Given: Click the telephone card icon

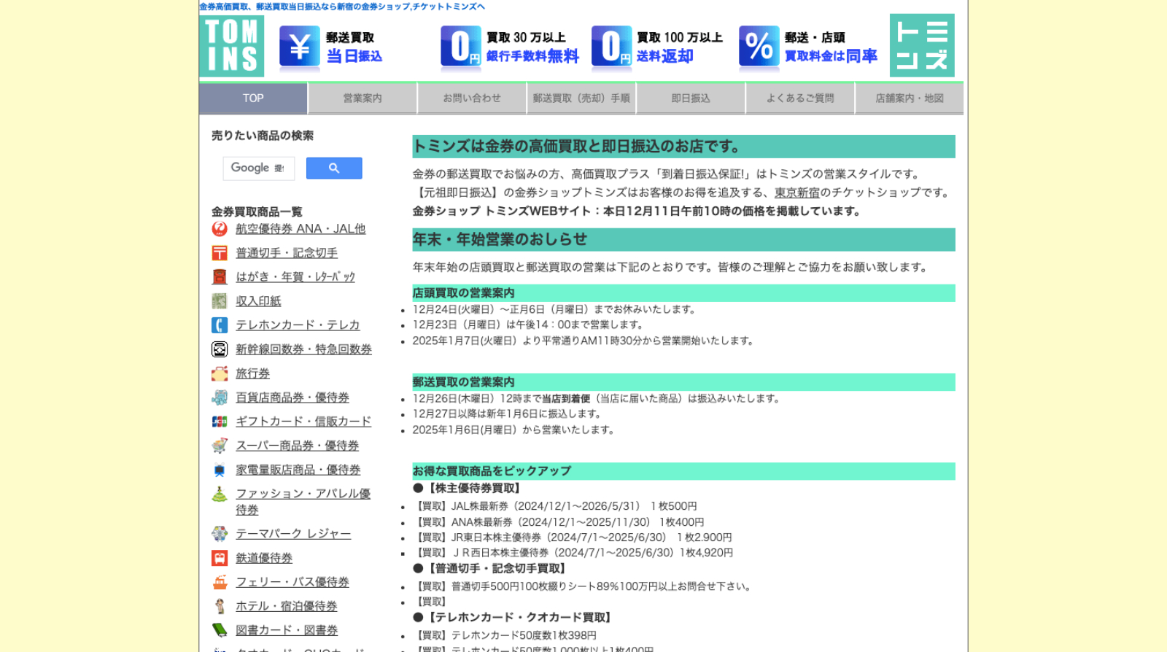Looking at the screenshot, I should pyautogui.click(x=220, y=325).
